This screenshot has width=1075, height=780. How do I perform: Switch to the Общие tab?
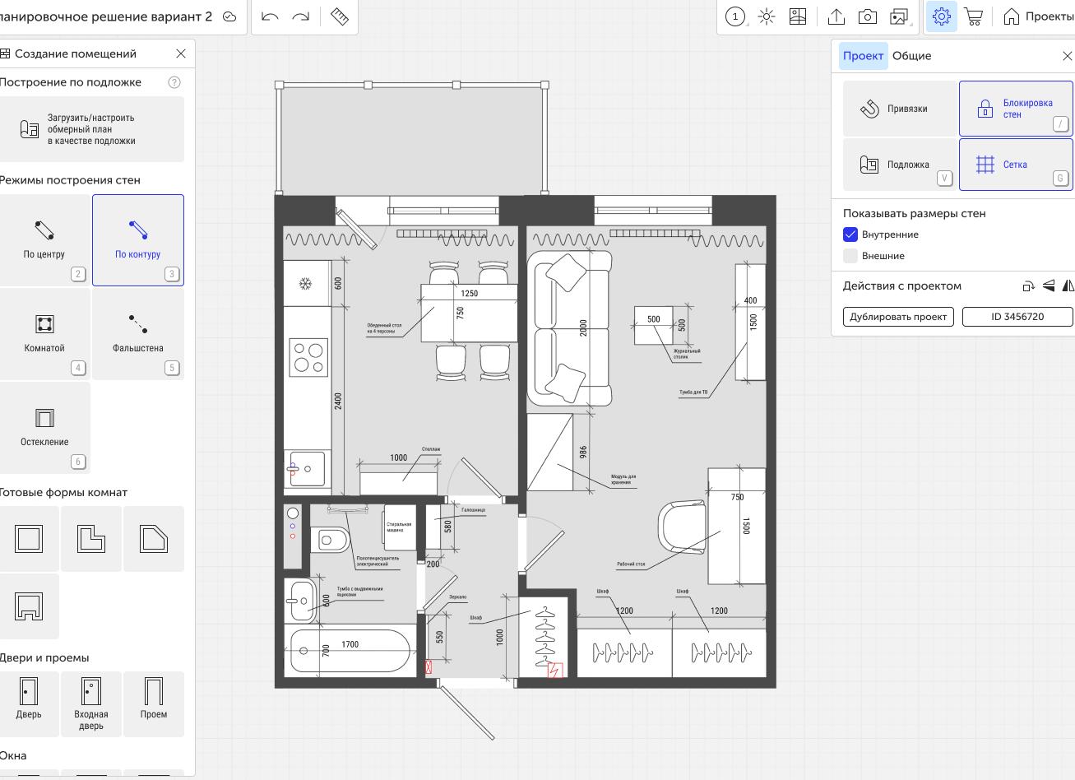click(911, 56)
